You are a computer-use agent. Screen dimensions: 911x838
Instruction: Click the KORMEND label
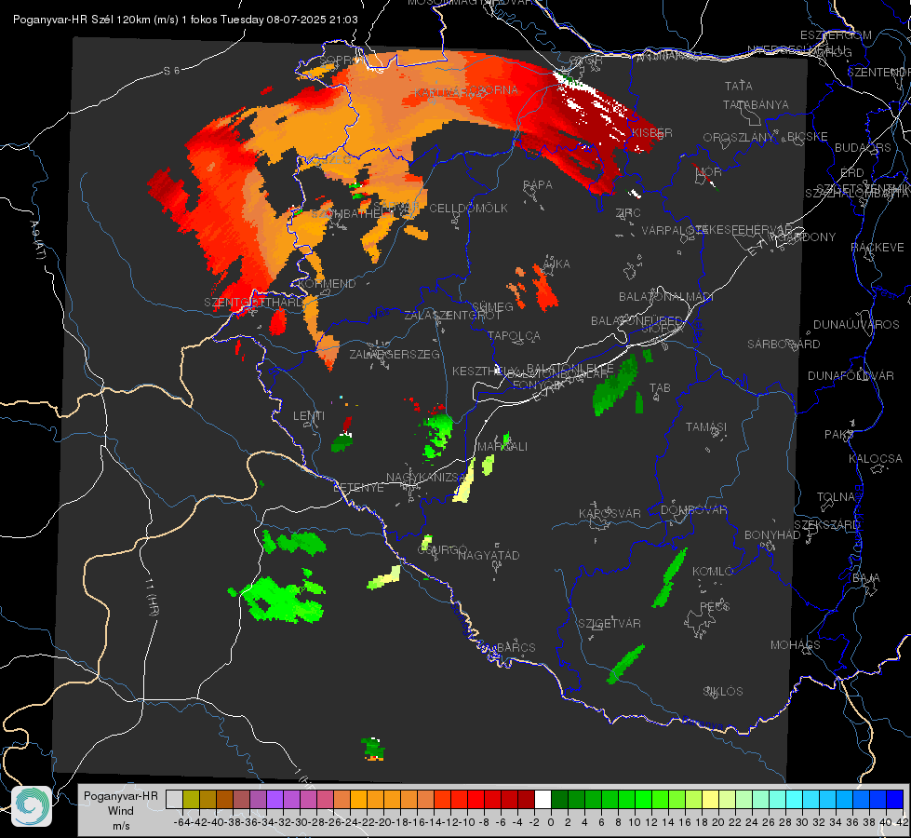click(x=327, y=284)
